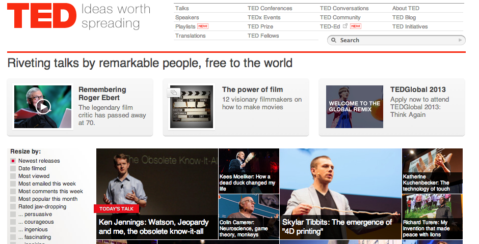Click the search submit arrow
Image resolution: width=479 pixels, height=244 pixels.
(x=460, y=40)
